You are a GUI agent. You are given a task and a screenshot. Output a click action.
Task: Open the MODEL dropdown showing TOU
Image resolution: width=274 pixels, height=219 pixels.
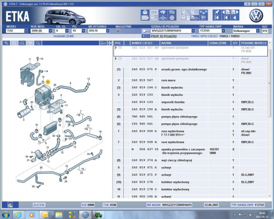coord(26,31)
